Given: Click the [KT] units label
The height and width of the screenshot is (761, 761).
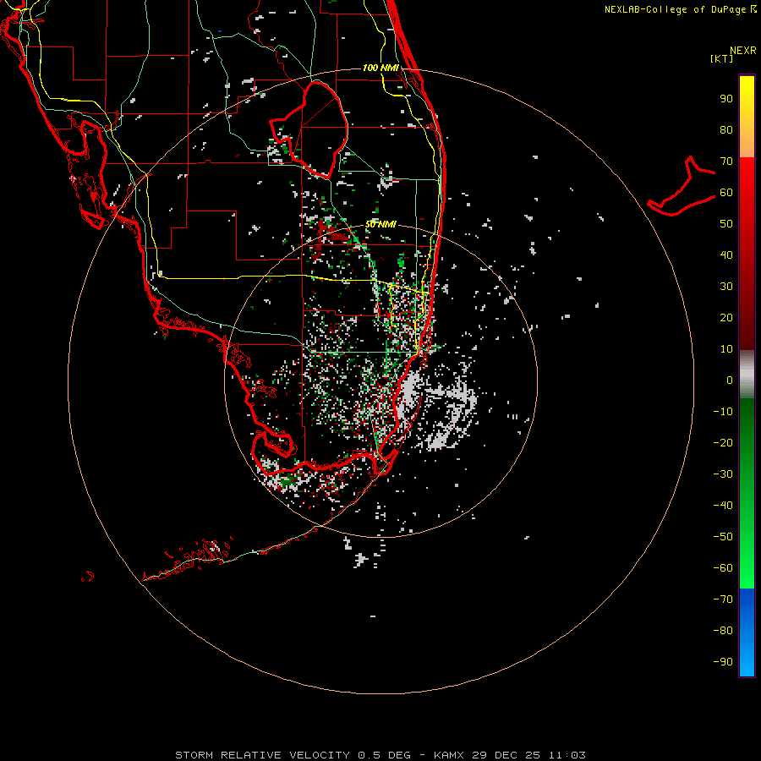Looking at the screenshot, I should pyautogui.click(x=721, y=58).
